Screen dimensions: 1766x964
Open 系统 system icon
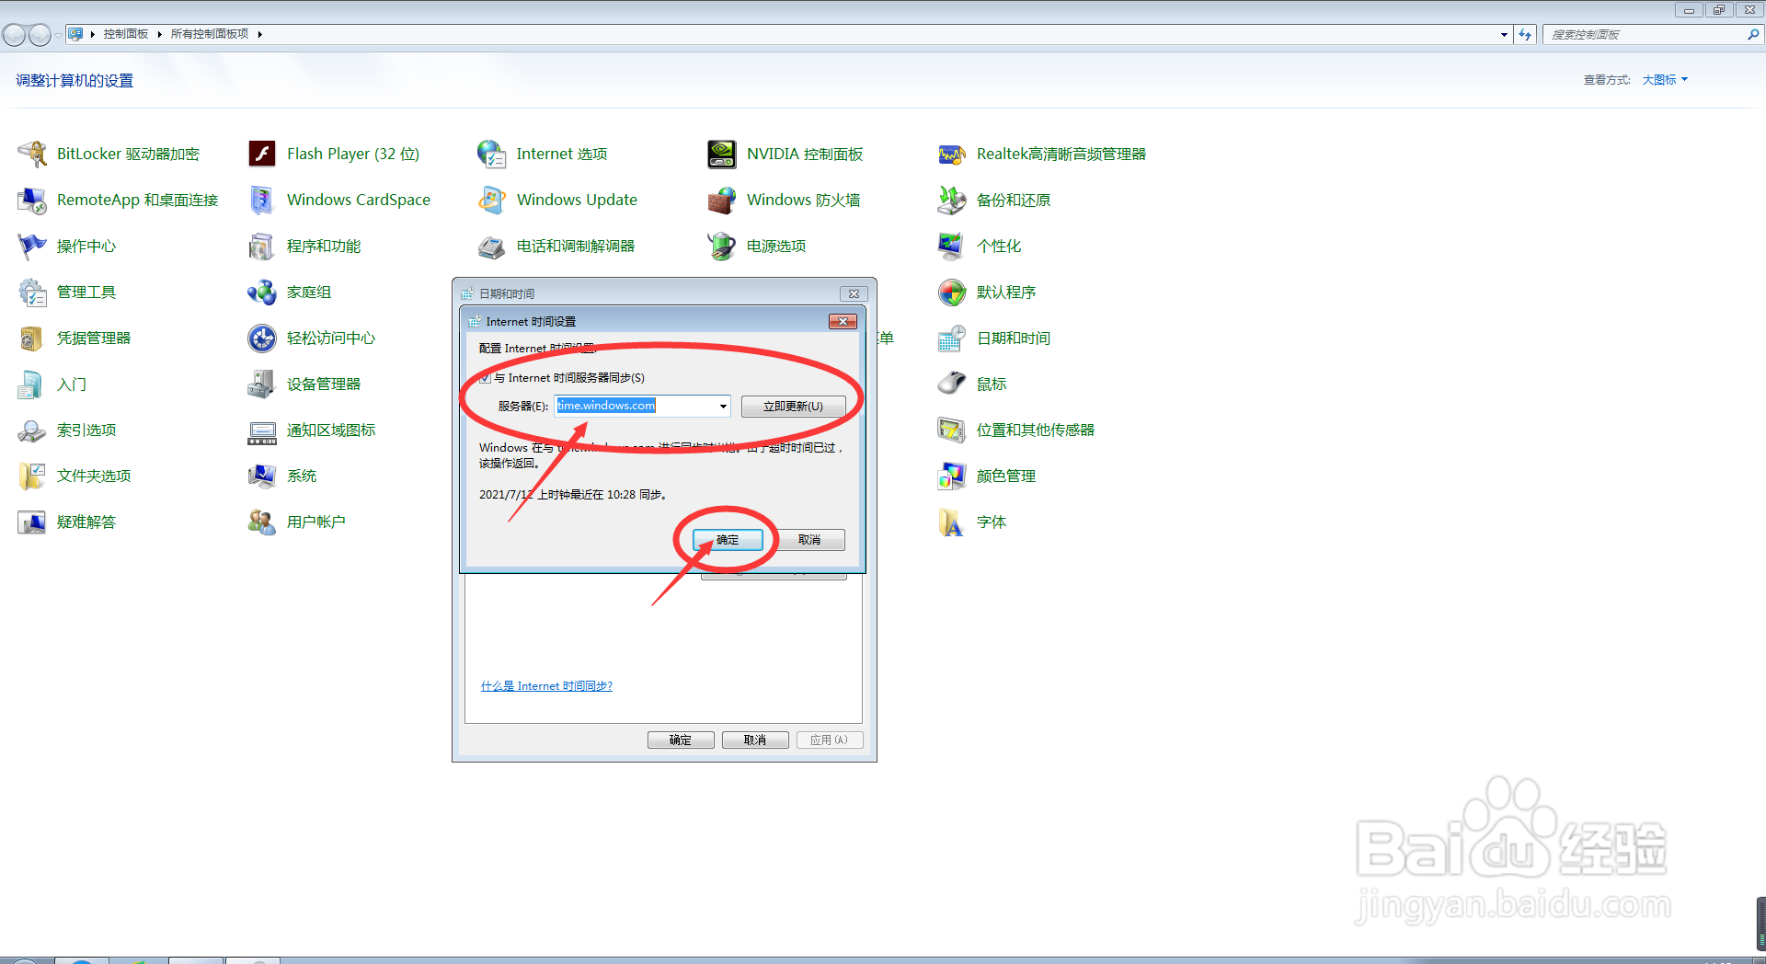(262, 476)
